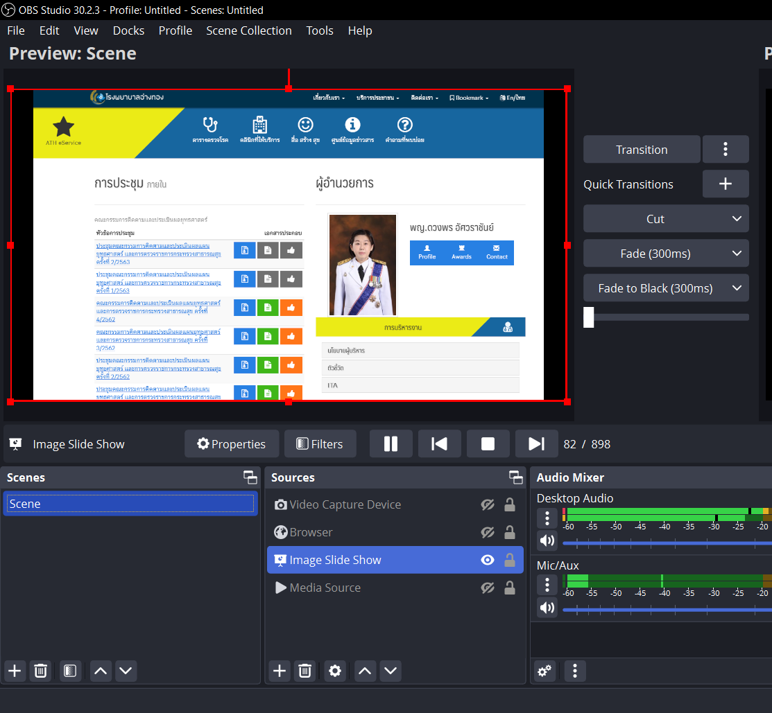The height and width of the screenshot is (713, 772).
Task: Select the Scene item in Scenes list
Action: point(130,504)
